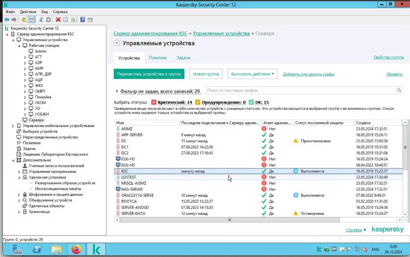Toggle the Критический status checkbox
Viewport: 410px width, 257px height.
coord(154,102)
